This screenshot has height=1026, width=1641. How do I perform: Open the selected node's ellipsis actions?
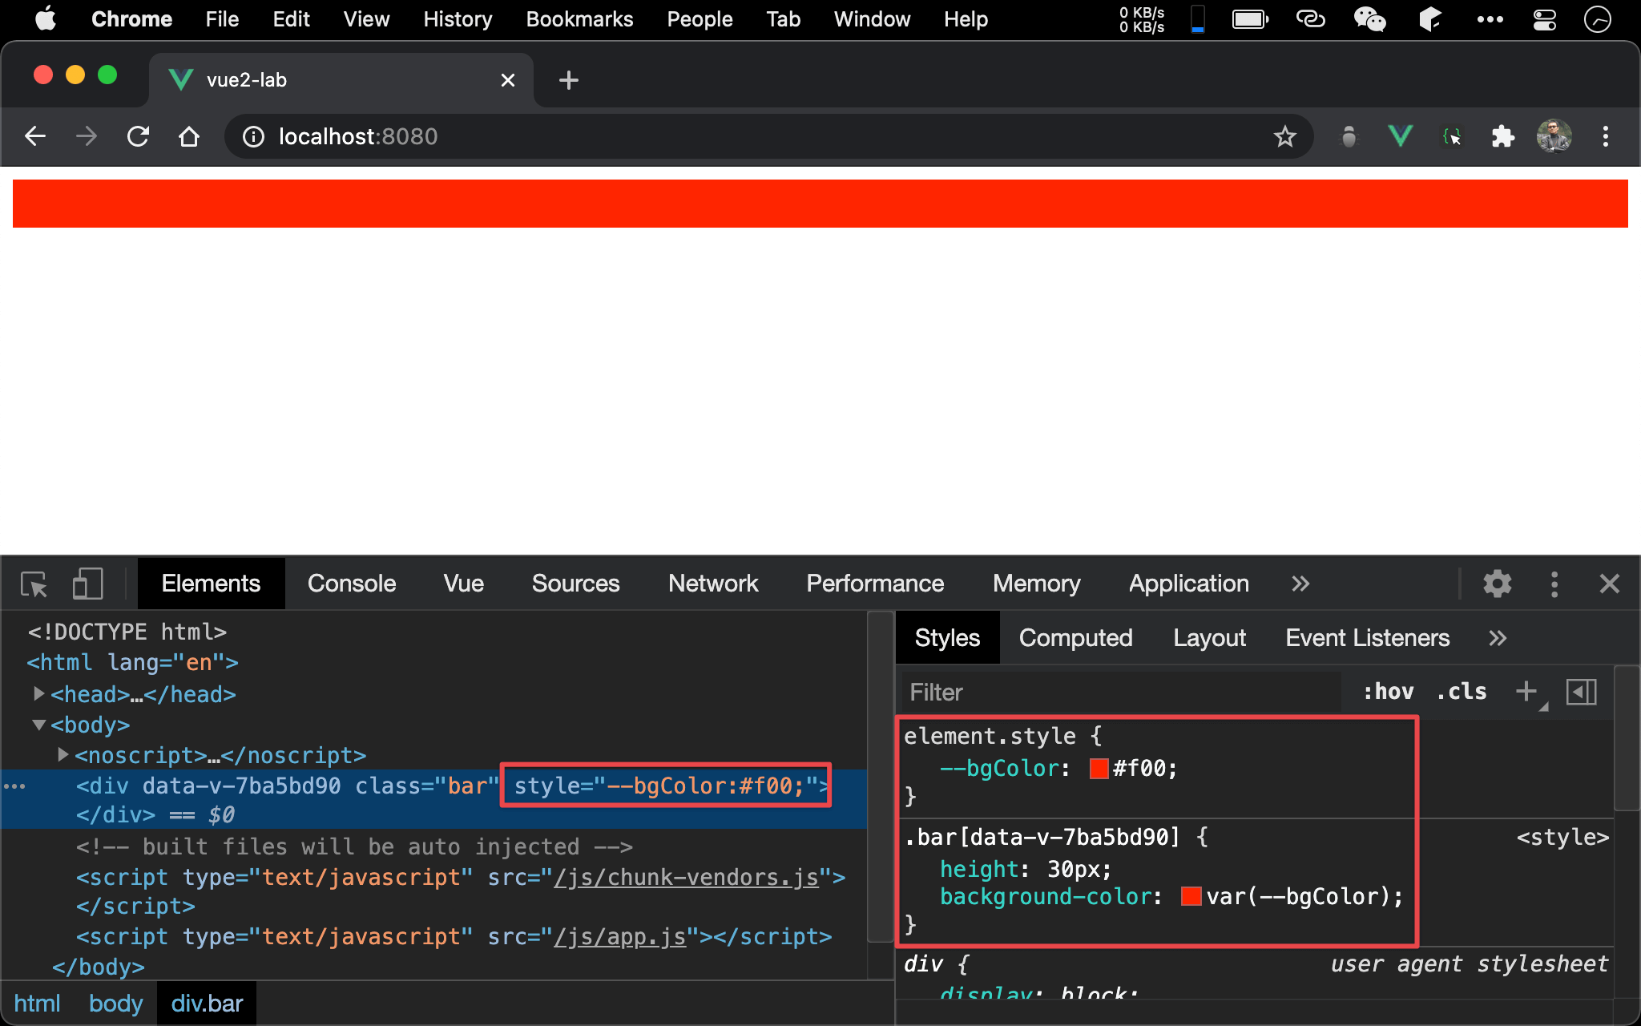click(14, 786)
